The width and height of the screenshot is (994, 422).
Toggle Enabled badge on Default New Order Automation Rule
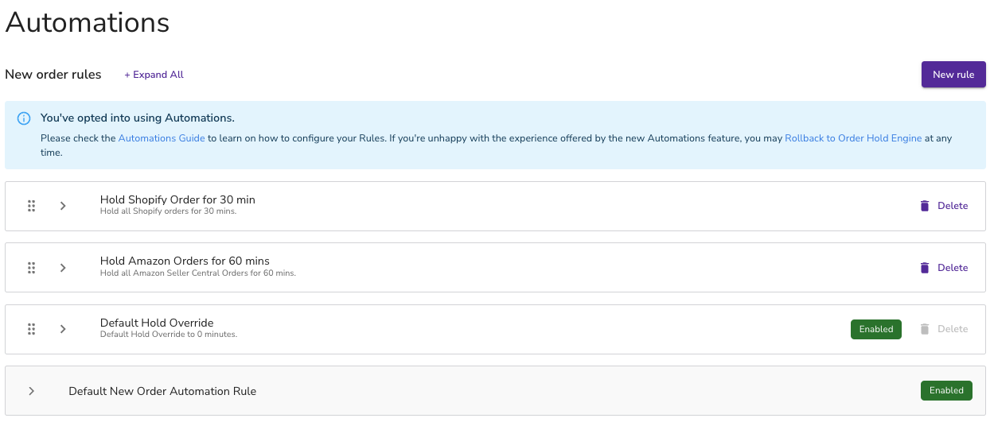pyautogui.click(x=946, y=390)
